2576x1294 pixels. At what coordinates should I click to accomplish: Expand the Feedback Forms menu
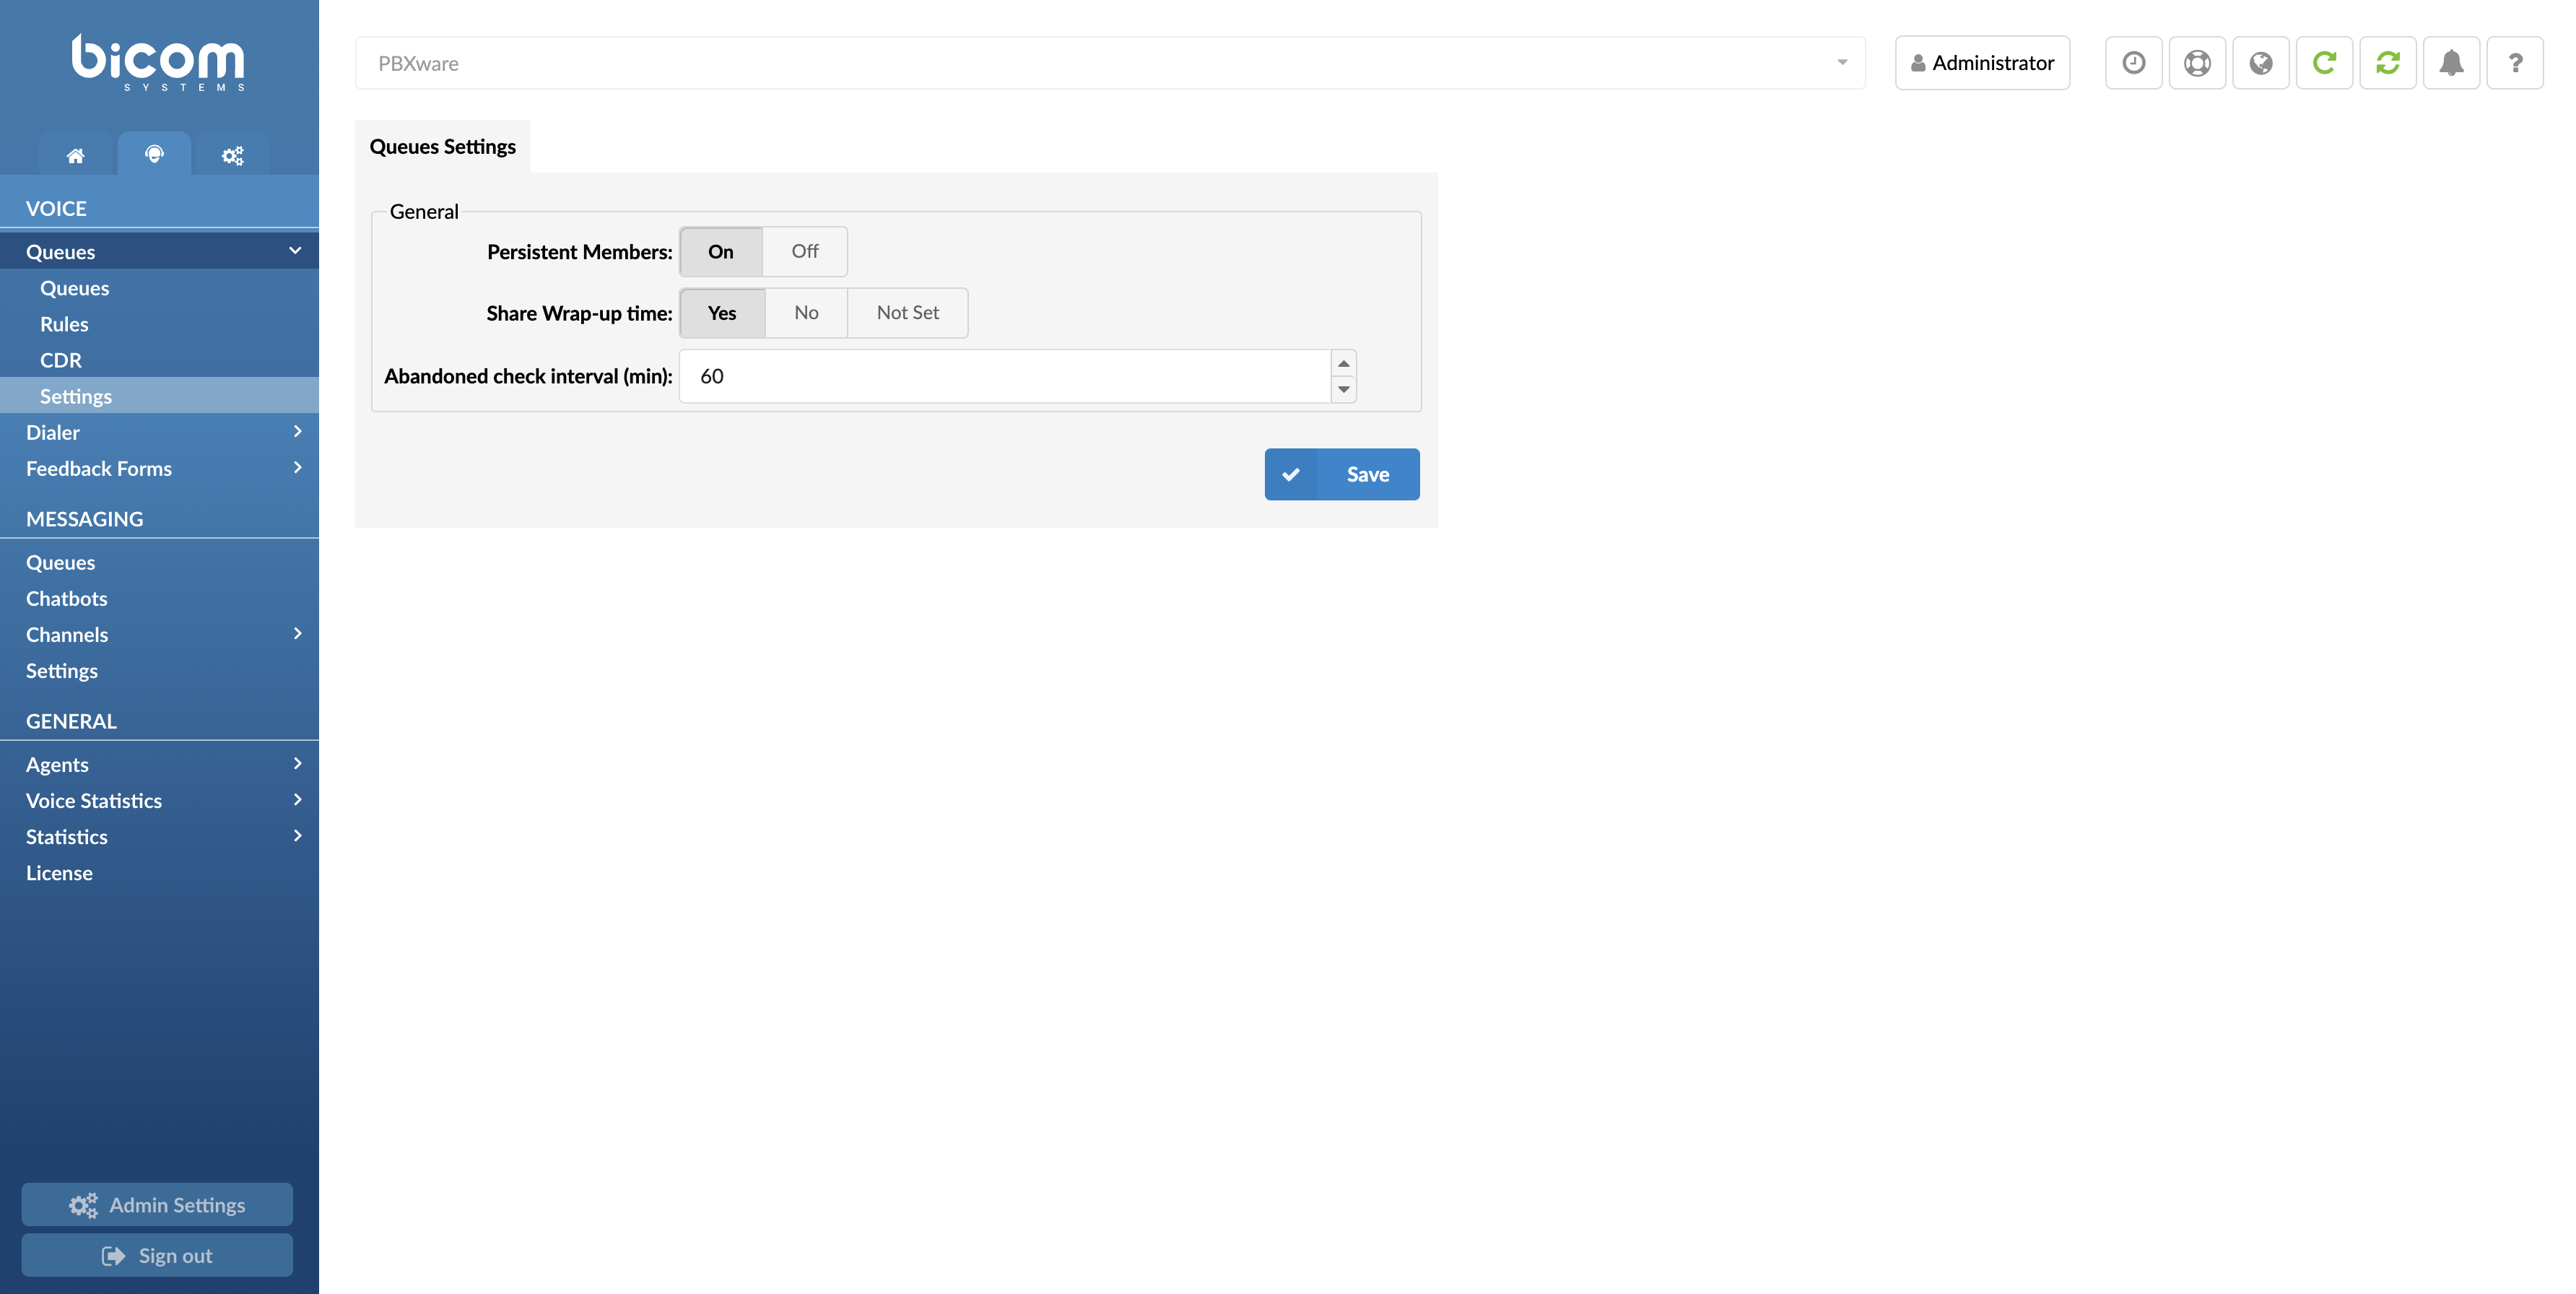point(159,468)
